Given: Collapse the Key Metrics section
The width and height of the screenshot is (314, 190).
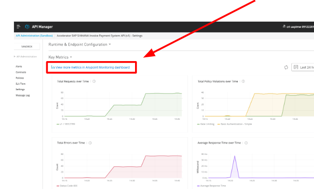Looking at the screenshot, I should tap(60, 57).
